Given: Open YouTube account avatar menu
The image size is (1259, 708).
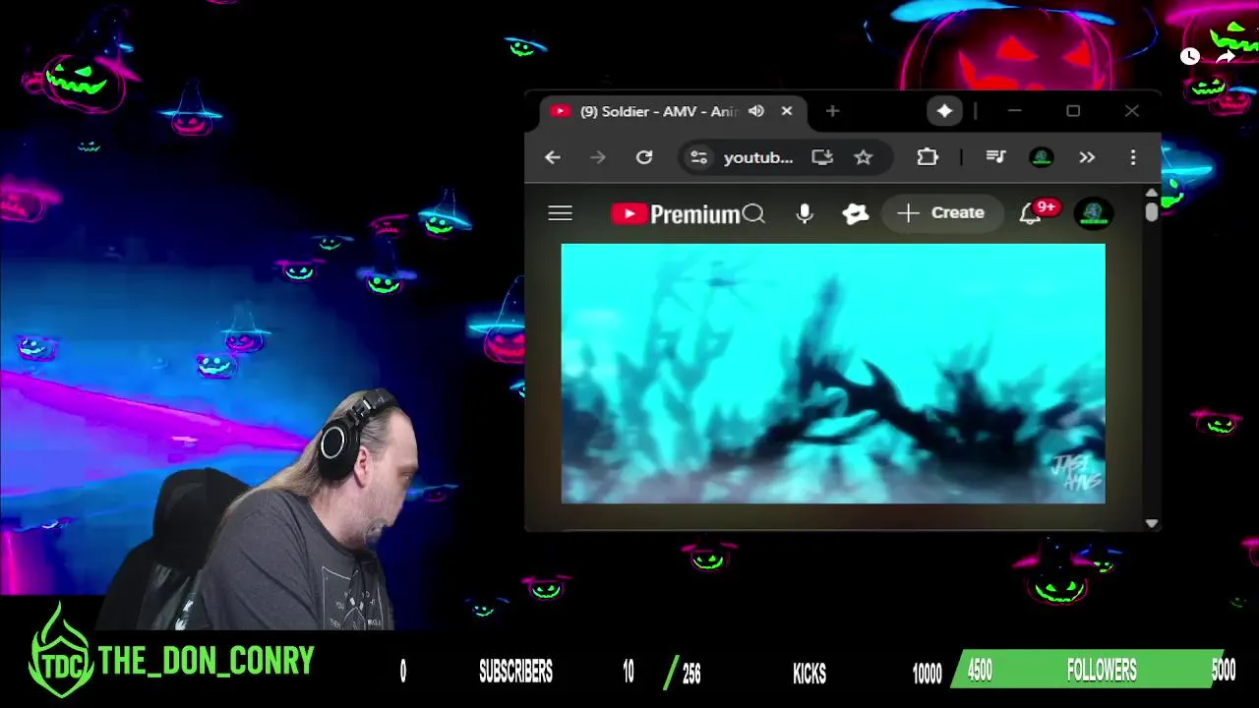Looking at the screenshot, I should pos(1094,213).
